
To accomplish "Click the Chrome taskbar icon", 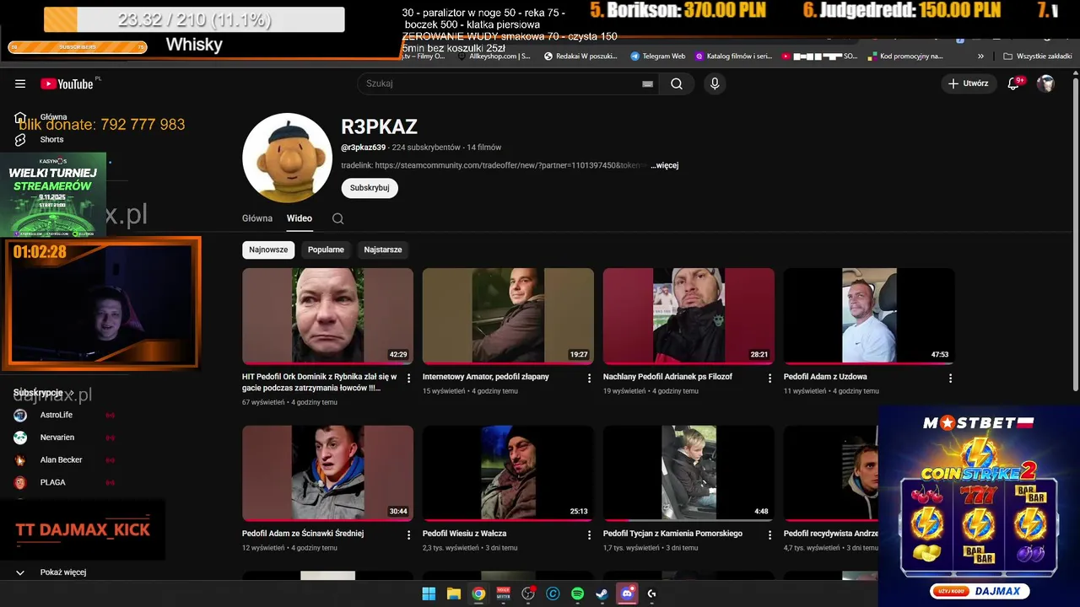I will click(x=478, y=594).
